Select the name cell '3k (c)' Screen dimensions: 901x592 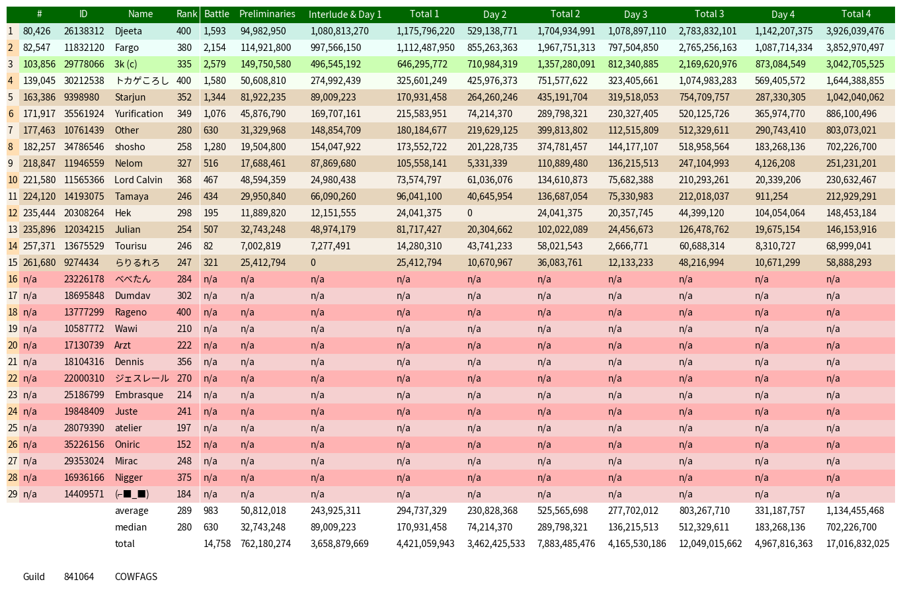(126, 64)
